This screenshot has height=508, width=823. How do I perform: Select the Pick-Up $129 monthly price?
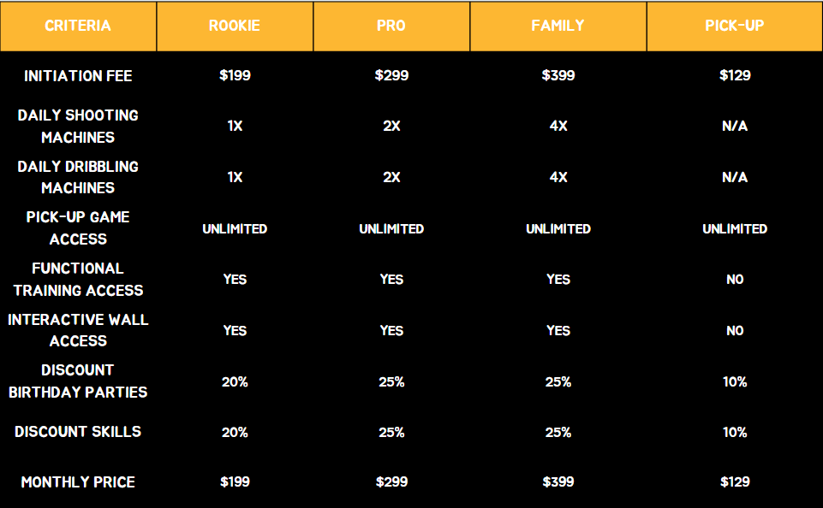pos(735,481)
